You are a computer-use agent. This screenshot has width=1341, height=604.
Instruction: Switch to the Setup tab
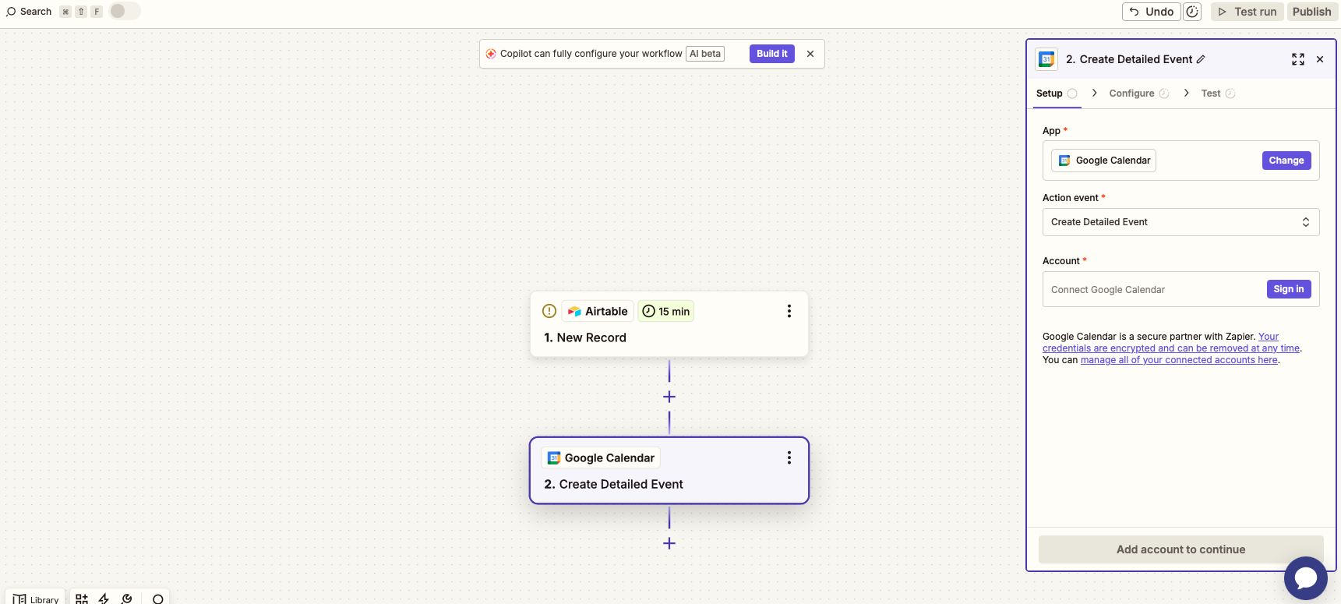click(1056, 94)
